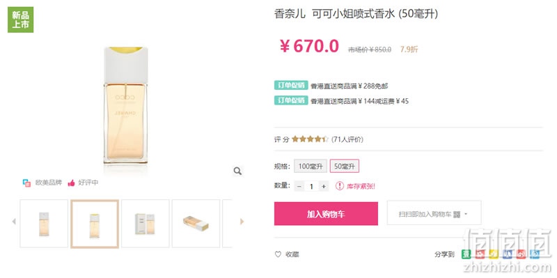
Task: Share to Renren via blue icon
Action: [x=508, y=254]
